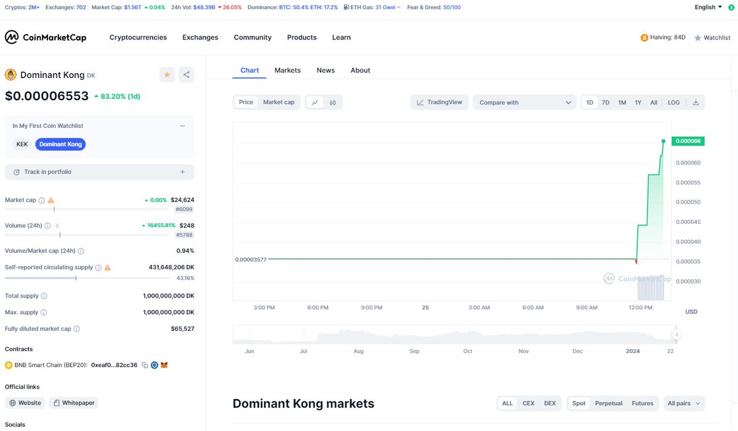Show Volume/Market cap info icon
The width and height of the screenshot is (738, 431).
(x=81, y=251)
